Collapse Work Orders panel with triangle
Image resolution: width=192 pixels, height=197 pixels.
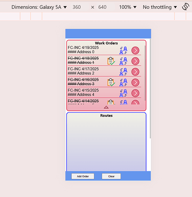(106, 107)
